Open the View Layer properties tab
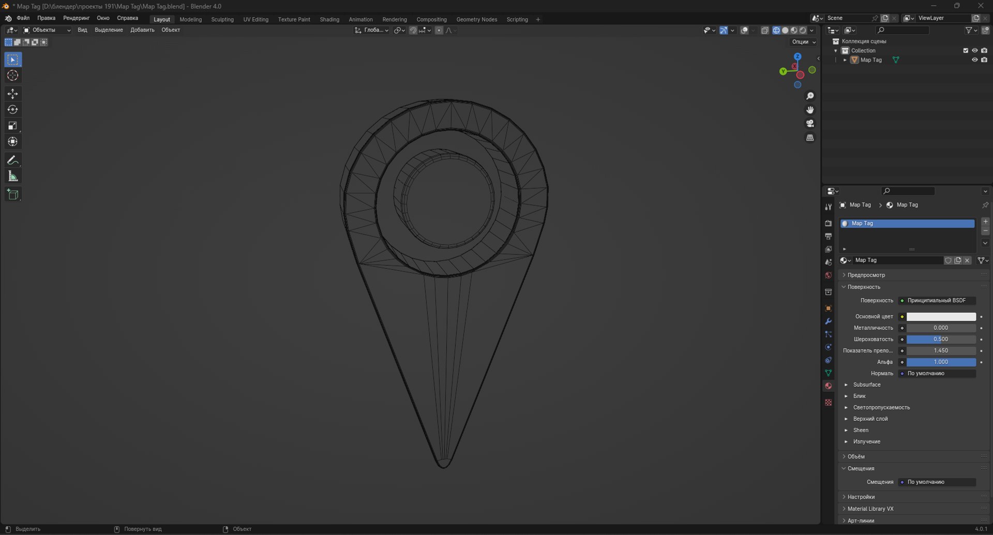Screen dimensions: 993x535 coord(828,249)
